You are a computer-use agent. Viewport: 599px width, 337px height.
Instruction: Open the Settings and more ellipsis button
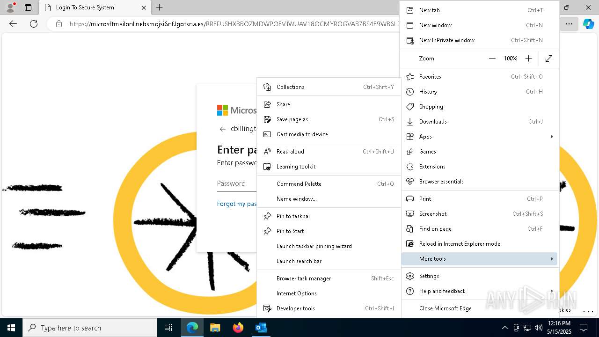[569, 24]
